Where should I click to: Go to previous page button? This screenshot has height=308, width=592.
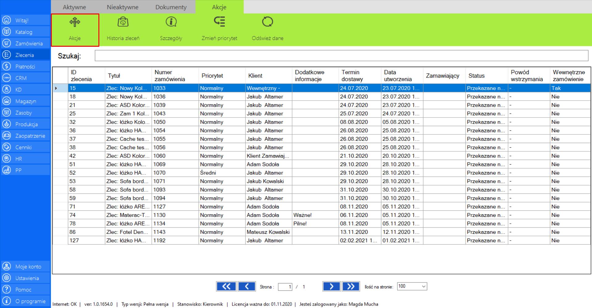[x=247, y=286]
